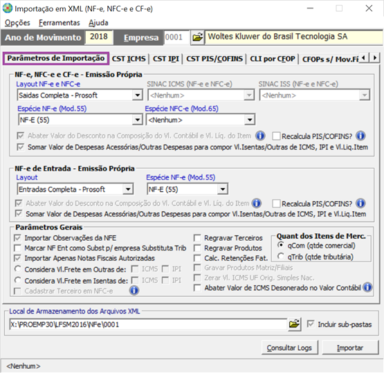
Task: Open the Empresa folder browse icon
Action: 197,37
